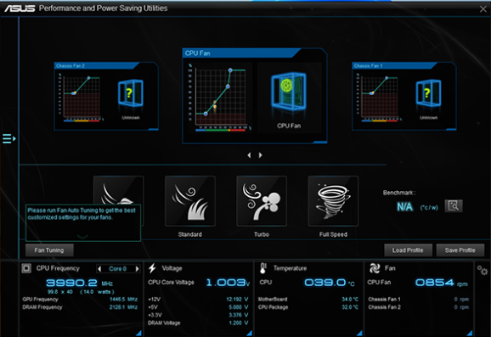Click the Load Profile button
The width and height of the screenshot is (491, 337).
(408, 250)
